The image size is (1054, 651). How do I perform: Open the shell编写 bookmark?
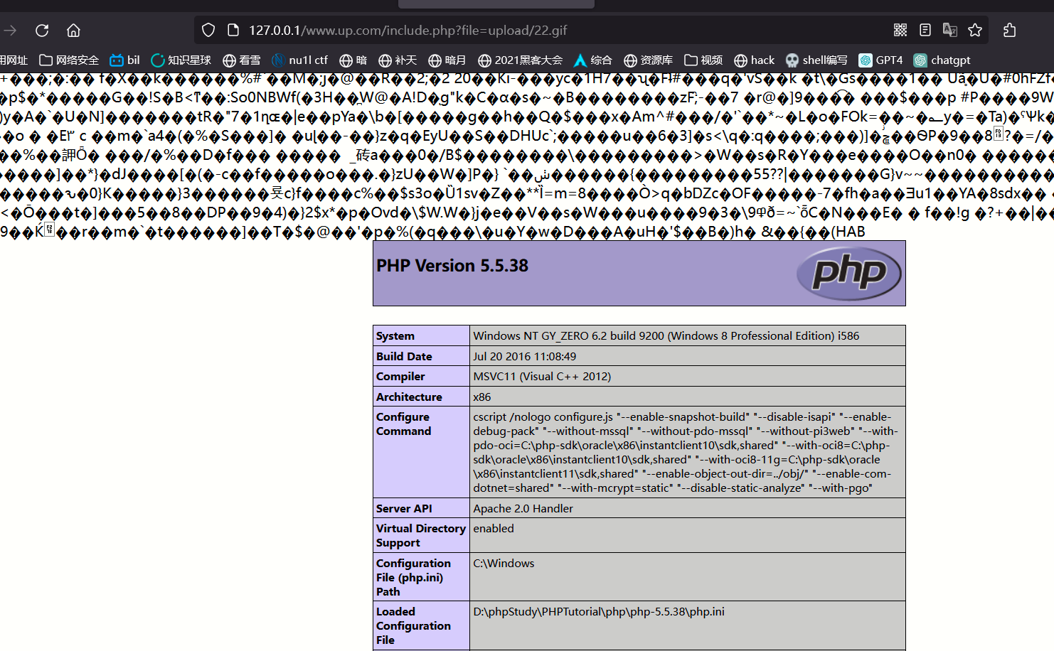coord(816,60)
